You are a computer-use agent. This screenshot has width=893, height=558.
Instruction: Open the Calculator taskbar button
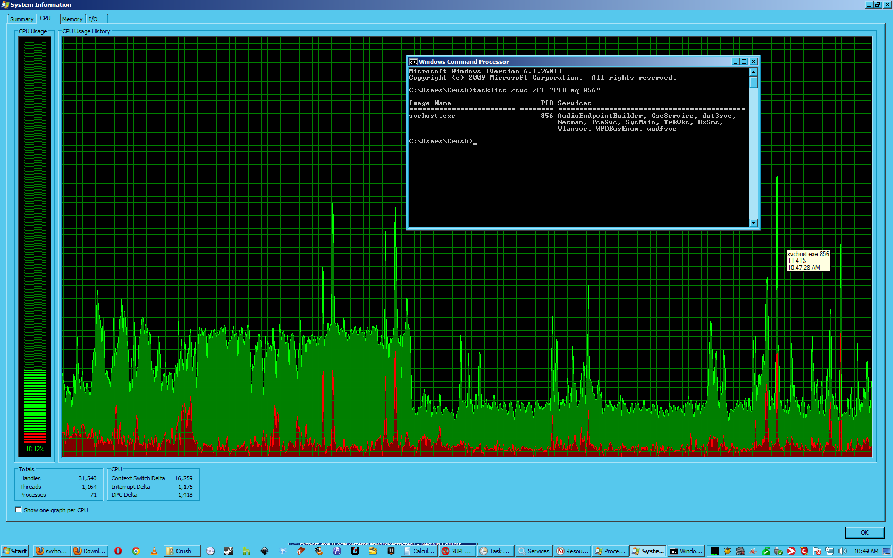[419, 551]
